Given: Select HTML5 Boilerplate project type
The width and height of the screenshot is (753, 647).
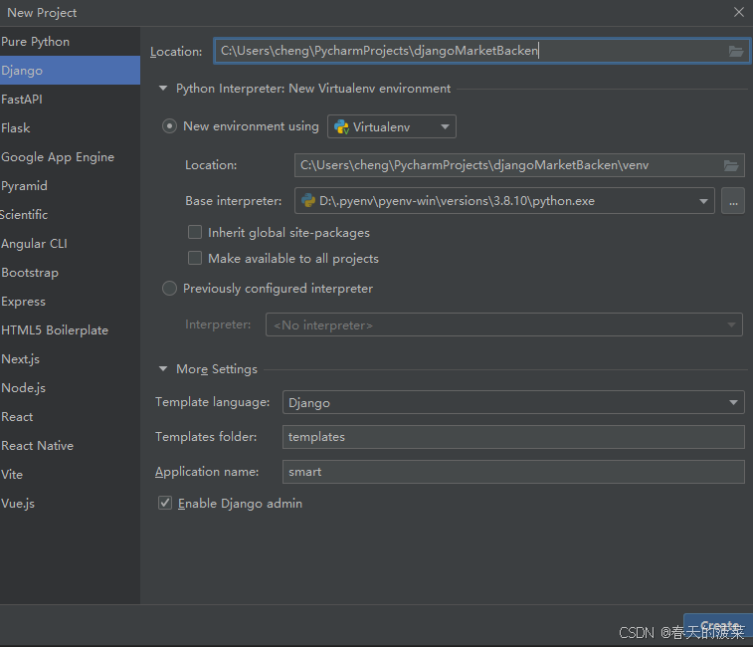Looking at the screenshot, I should (70, 329).
